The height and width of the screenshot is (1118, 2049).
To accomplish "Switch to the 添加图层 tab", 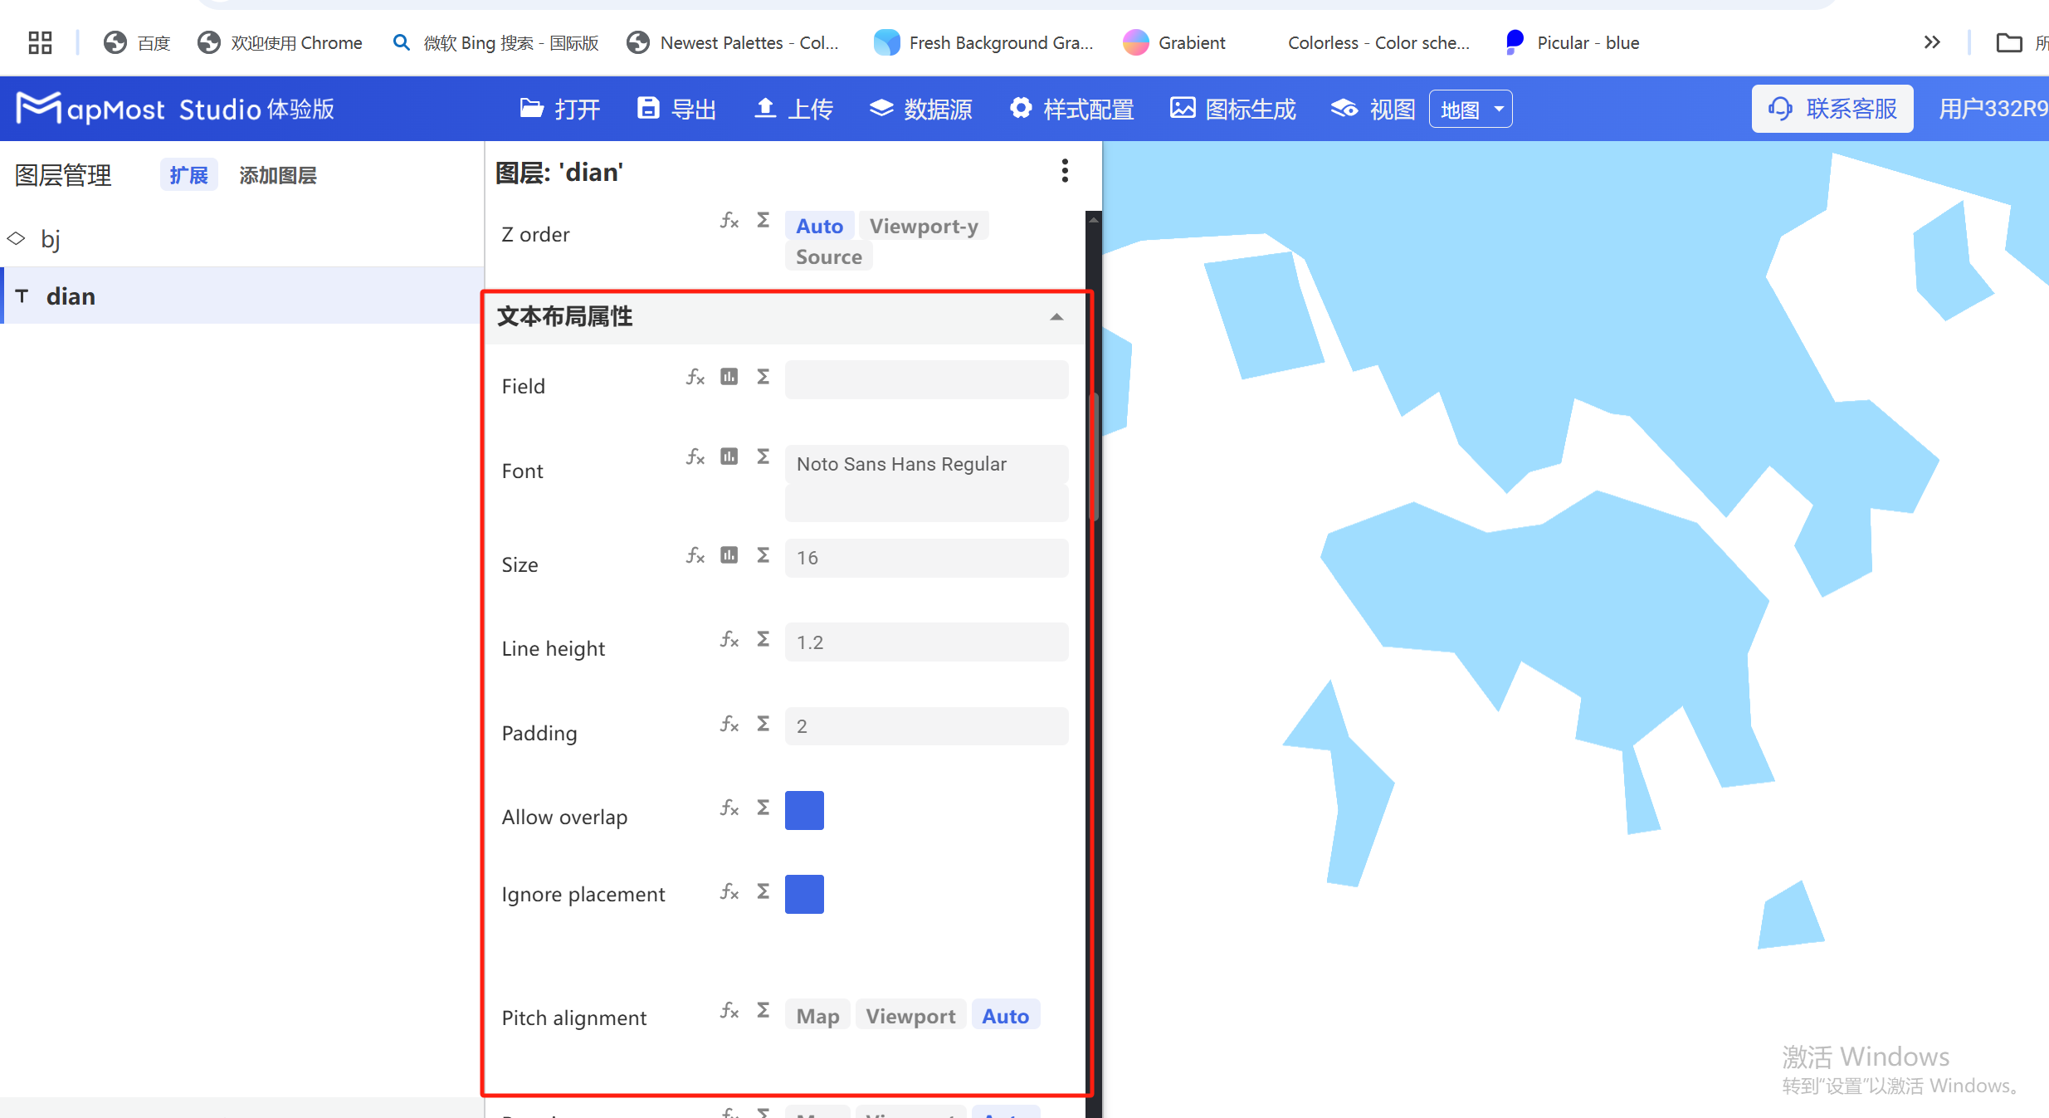I will pos(277,174).
